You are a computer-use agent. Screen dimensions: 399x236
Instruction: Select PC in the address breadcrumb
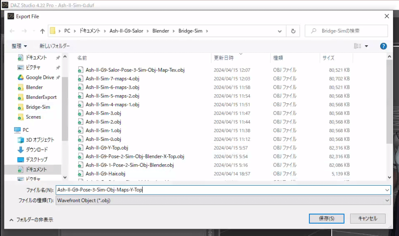click(x=67, y=31)
